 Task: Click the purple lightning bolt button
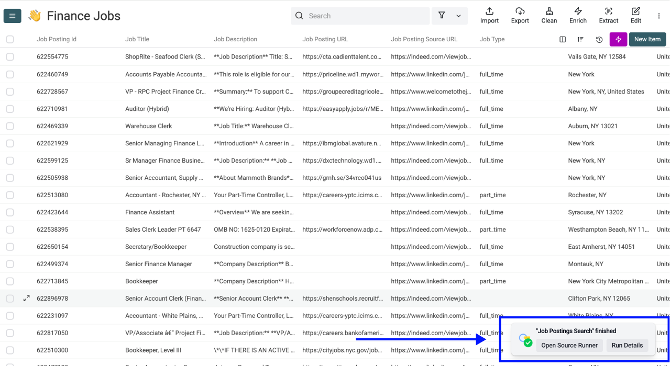click(618, 39)
